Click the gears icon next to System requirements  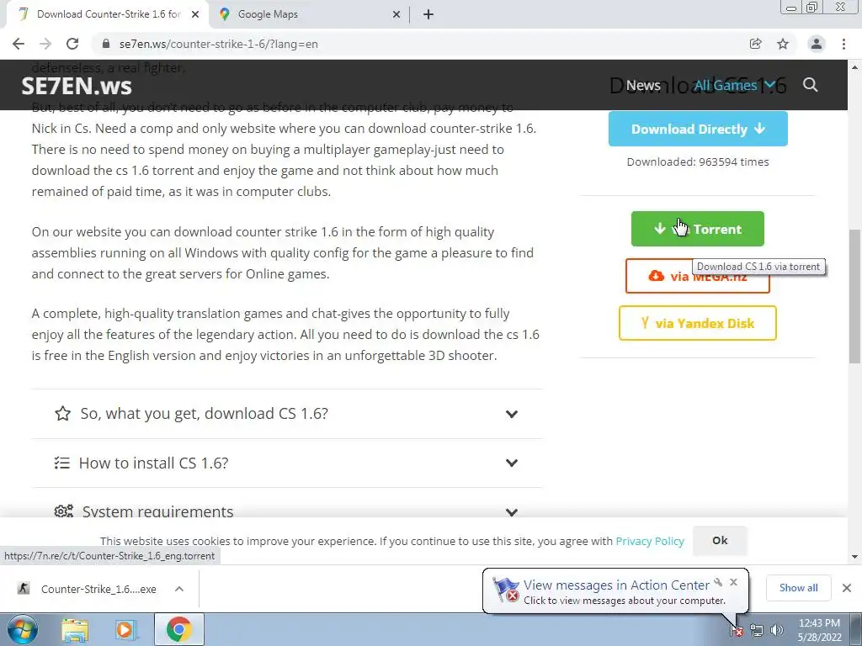(x=64, y=511)
